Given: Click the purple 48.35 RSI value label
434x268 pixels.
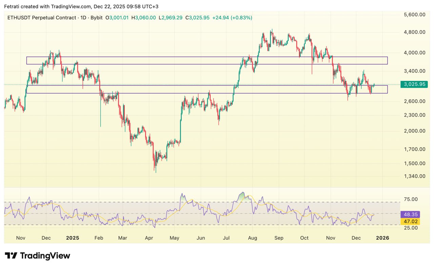Looking at the screenshot, I should [410, 214].
